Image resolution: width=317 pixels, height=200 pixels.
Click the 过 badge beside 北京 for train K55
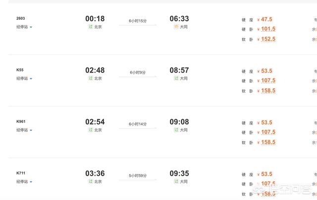point(91,78)
